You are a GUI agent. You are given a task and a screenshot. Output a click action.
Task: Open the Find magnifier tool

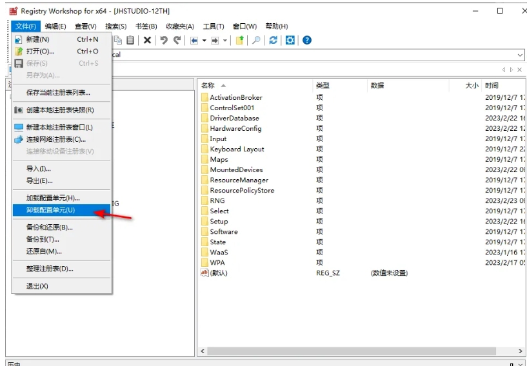point(256,40)
